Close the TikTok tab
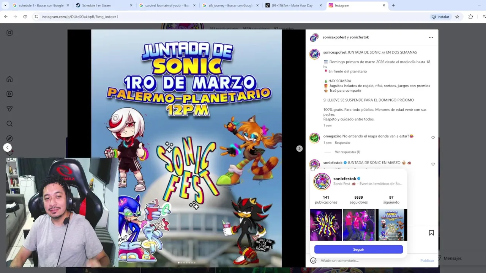 click(320, 5)
